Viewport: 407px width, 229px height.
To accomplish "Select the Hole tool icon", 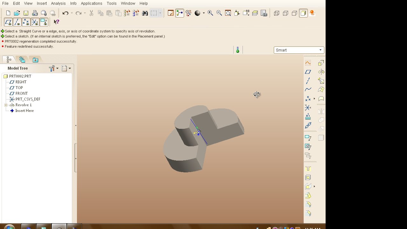I will (308, 169).
